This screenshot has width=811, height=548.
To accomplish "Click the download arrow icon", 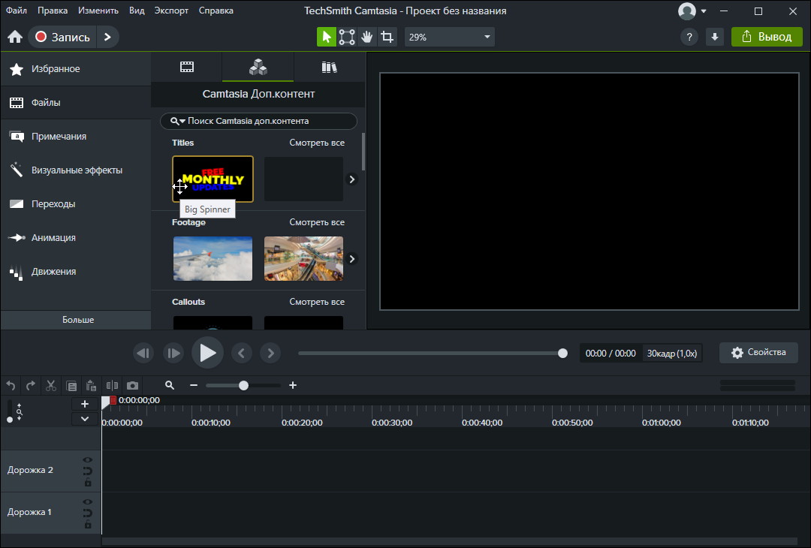I will tap(715, 37).
